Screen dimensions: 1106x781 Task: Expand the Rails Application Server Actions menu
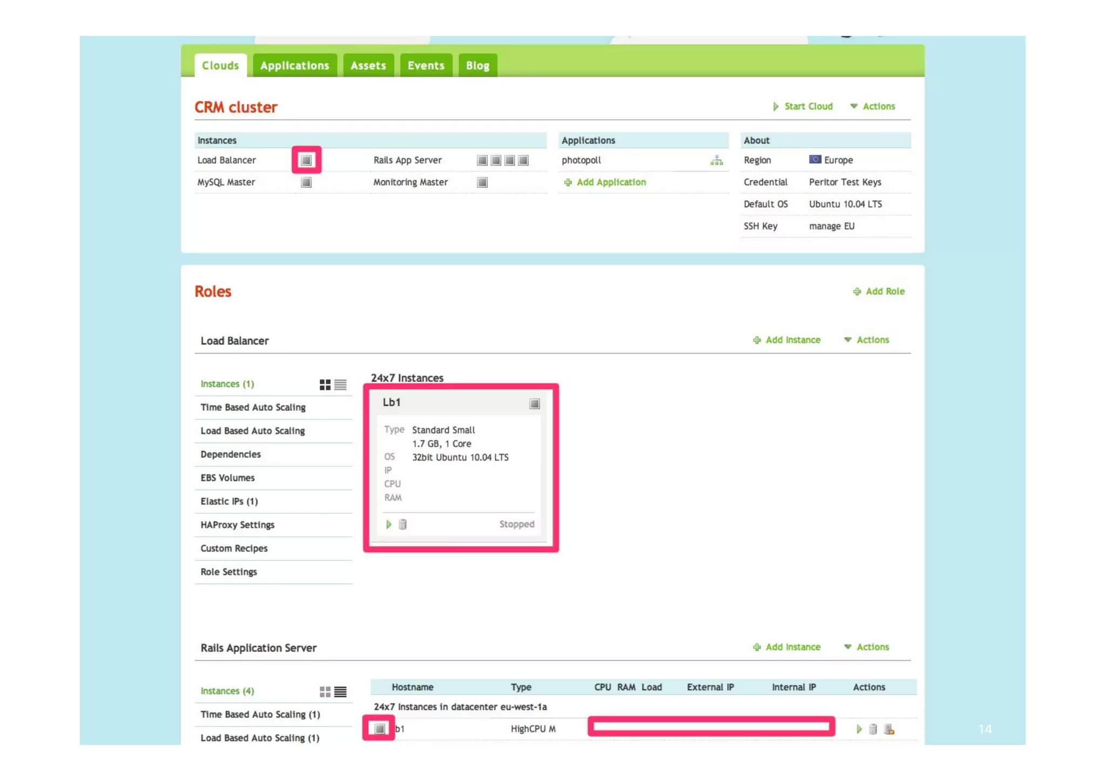[x=866, y=647]
